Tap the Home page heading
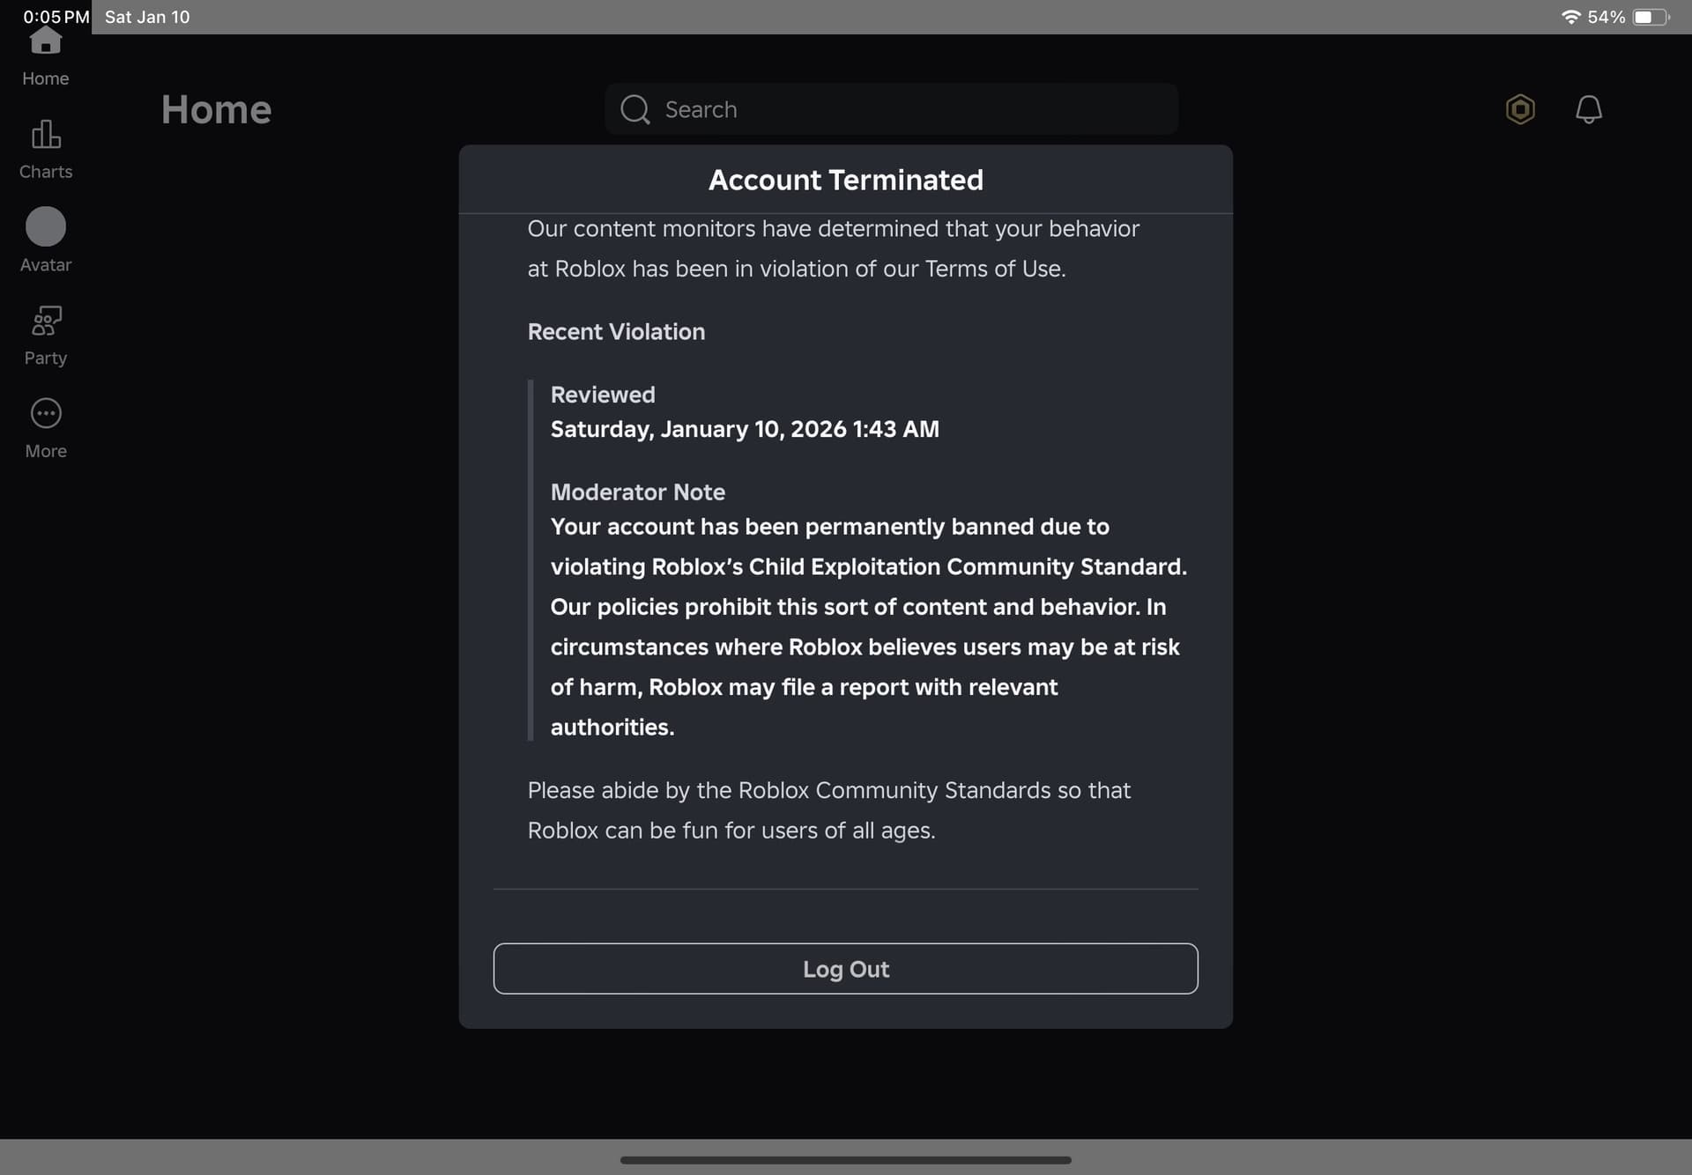Viewport: 1692px width, 1175px height. coord(216,109)
